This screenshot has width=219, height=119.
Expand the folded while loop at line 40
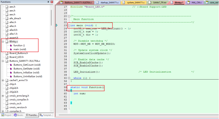pos(69,78)
